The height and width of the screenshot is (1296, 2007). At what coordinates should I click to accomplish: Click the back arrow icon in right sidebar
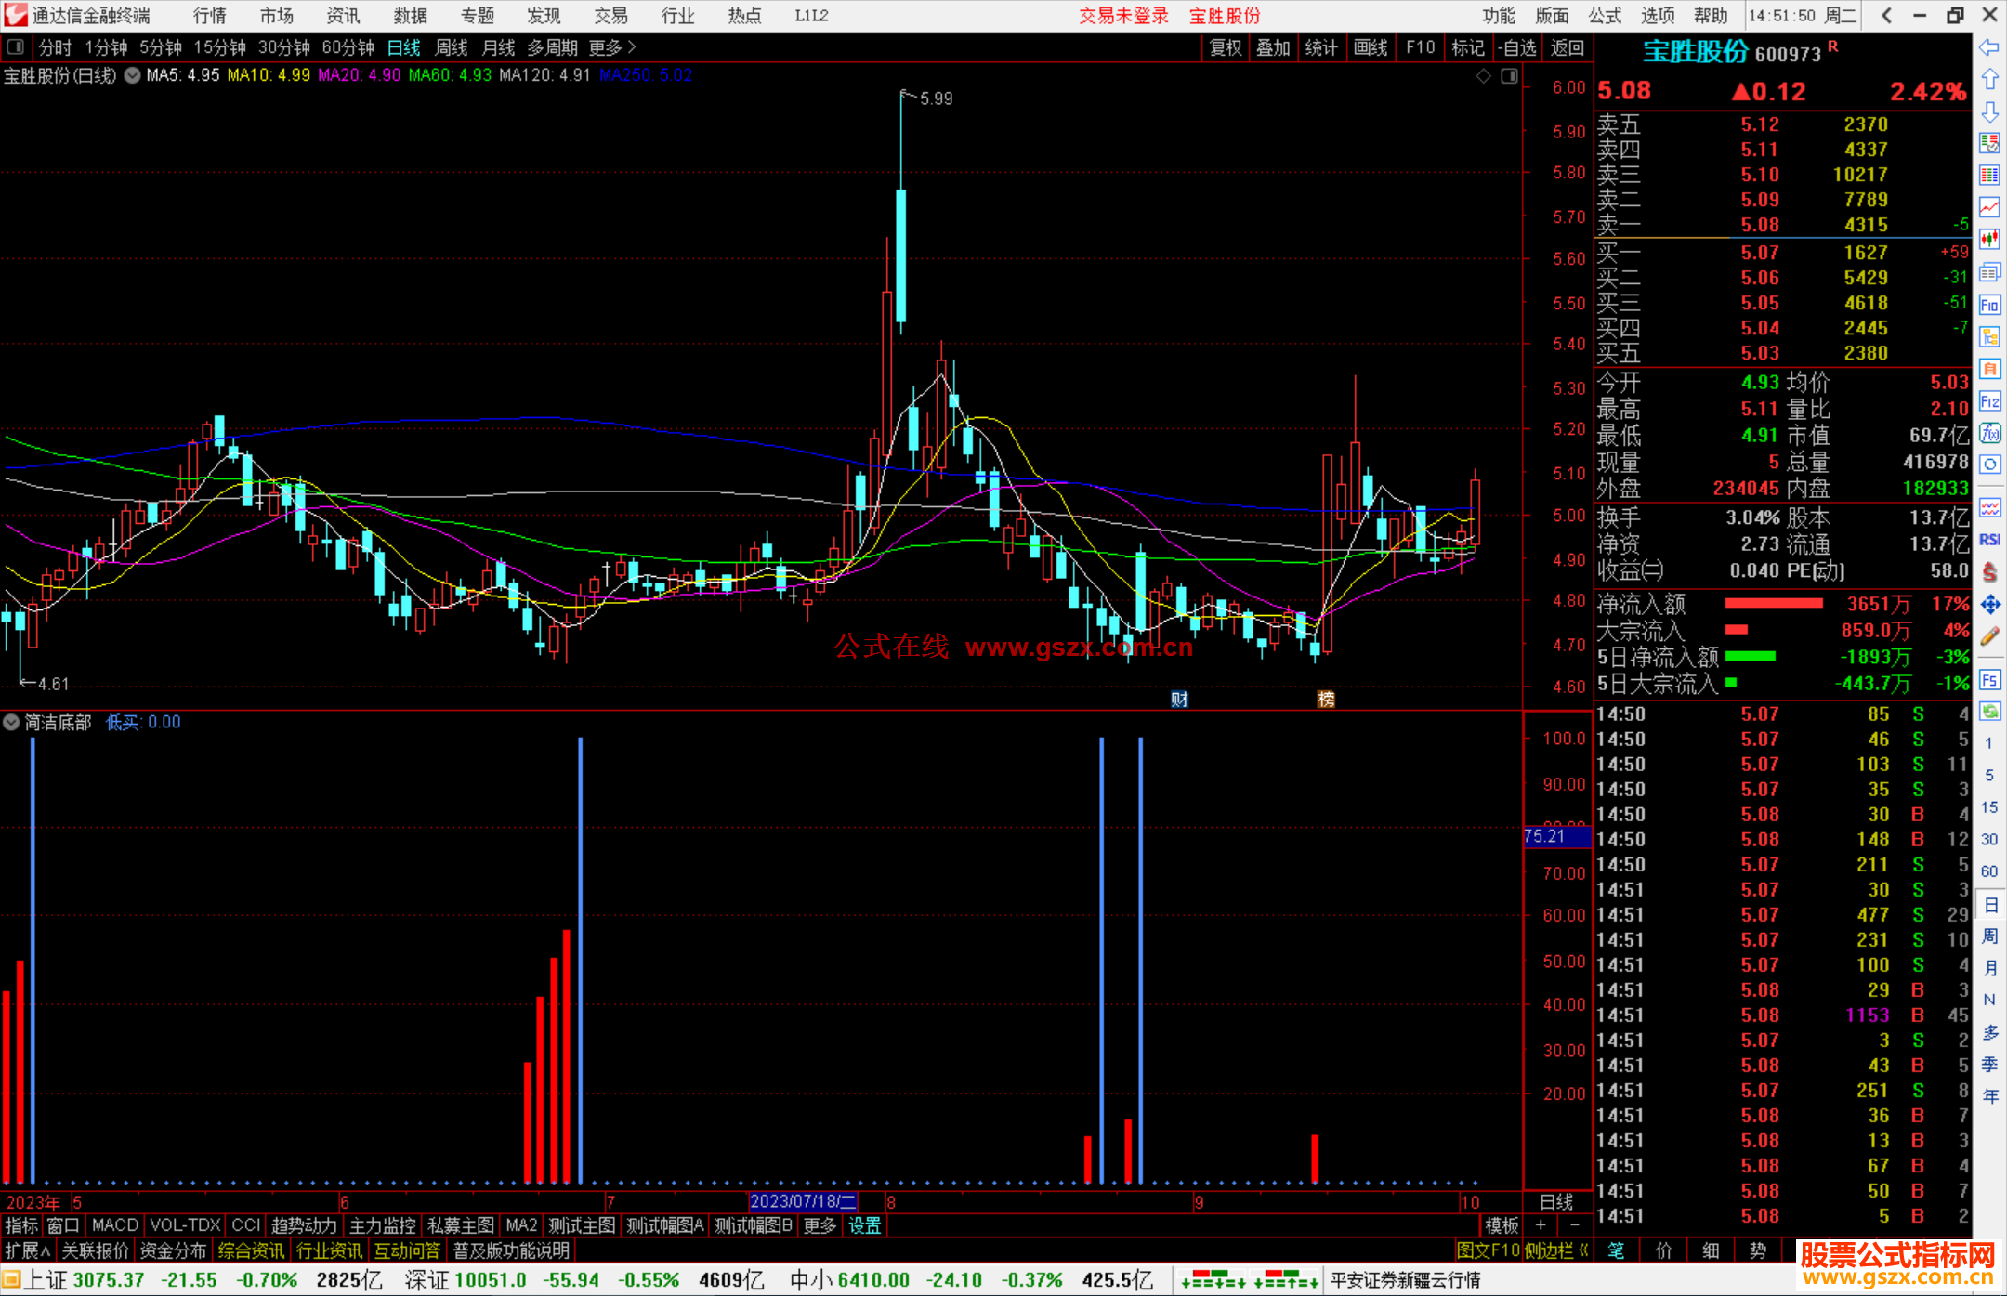[x=1989, y=47]
